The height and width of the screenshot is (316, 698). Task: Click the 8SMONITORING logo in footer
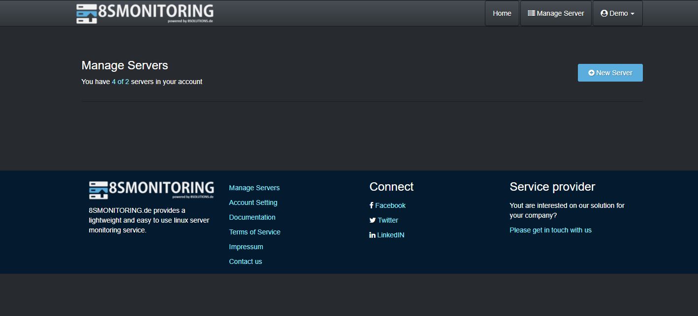point(151,190)
